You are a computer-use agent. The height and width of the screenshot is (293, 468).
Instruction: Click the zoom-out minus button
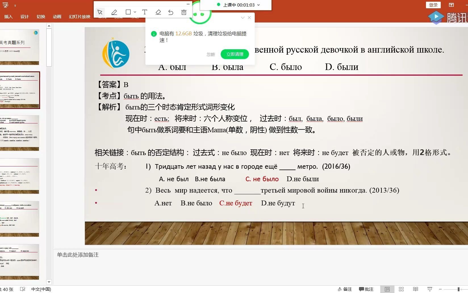click(x=440, y=289)
